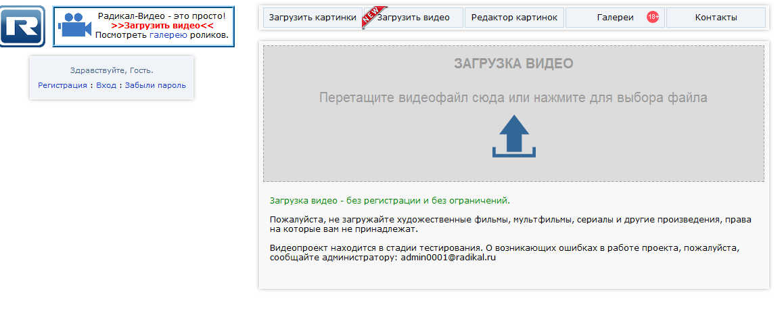
Task: Click the Вход login link
Action: click(x=106, y=85)
